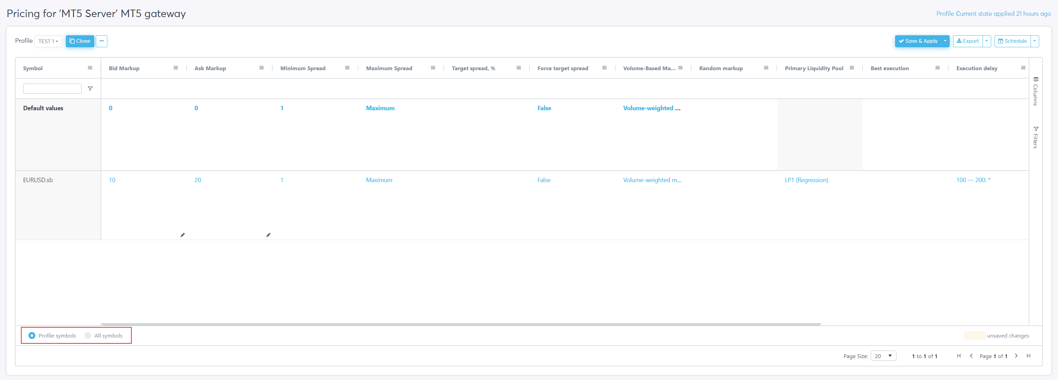Image resolution: width=1058 pixels, height=380 pixels.
Task: Select the All symbols radio button
Action: [x=87, y=335]
